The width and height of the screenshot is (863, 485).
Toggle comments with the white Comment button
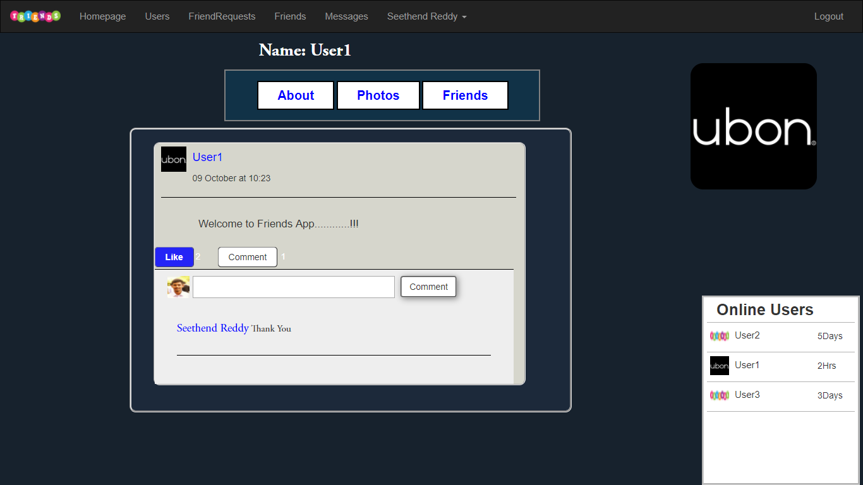click(x=248, y=257)
